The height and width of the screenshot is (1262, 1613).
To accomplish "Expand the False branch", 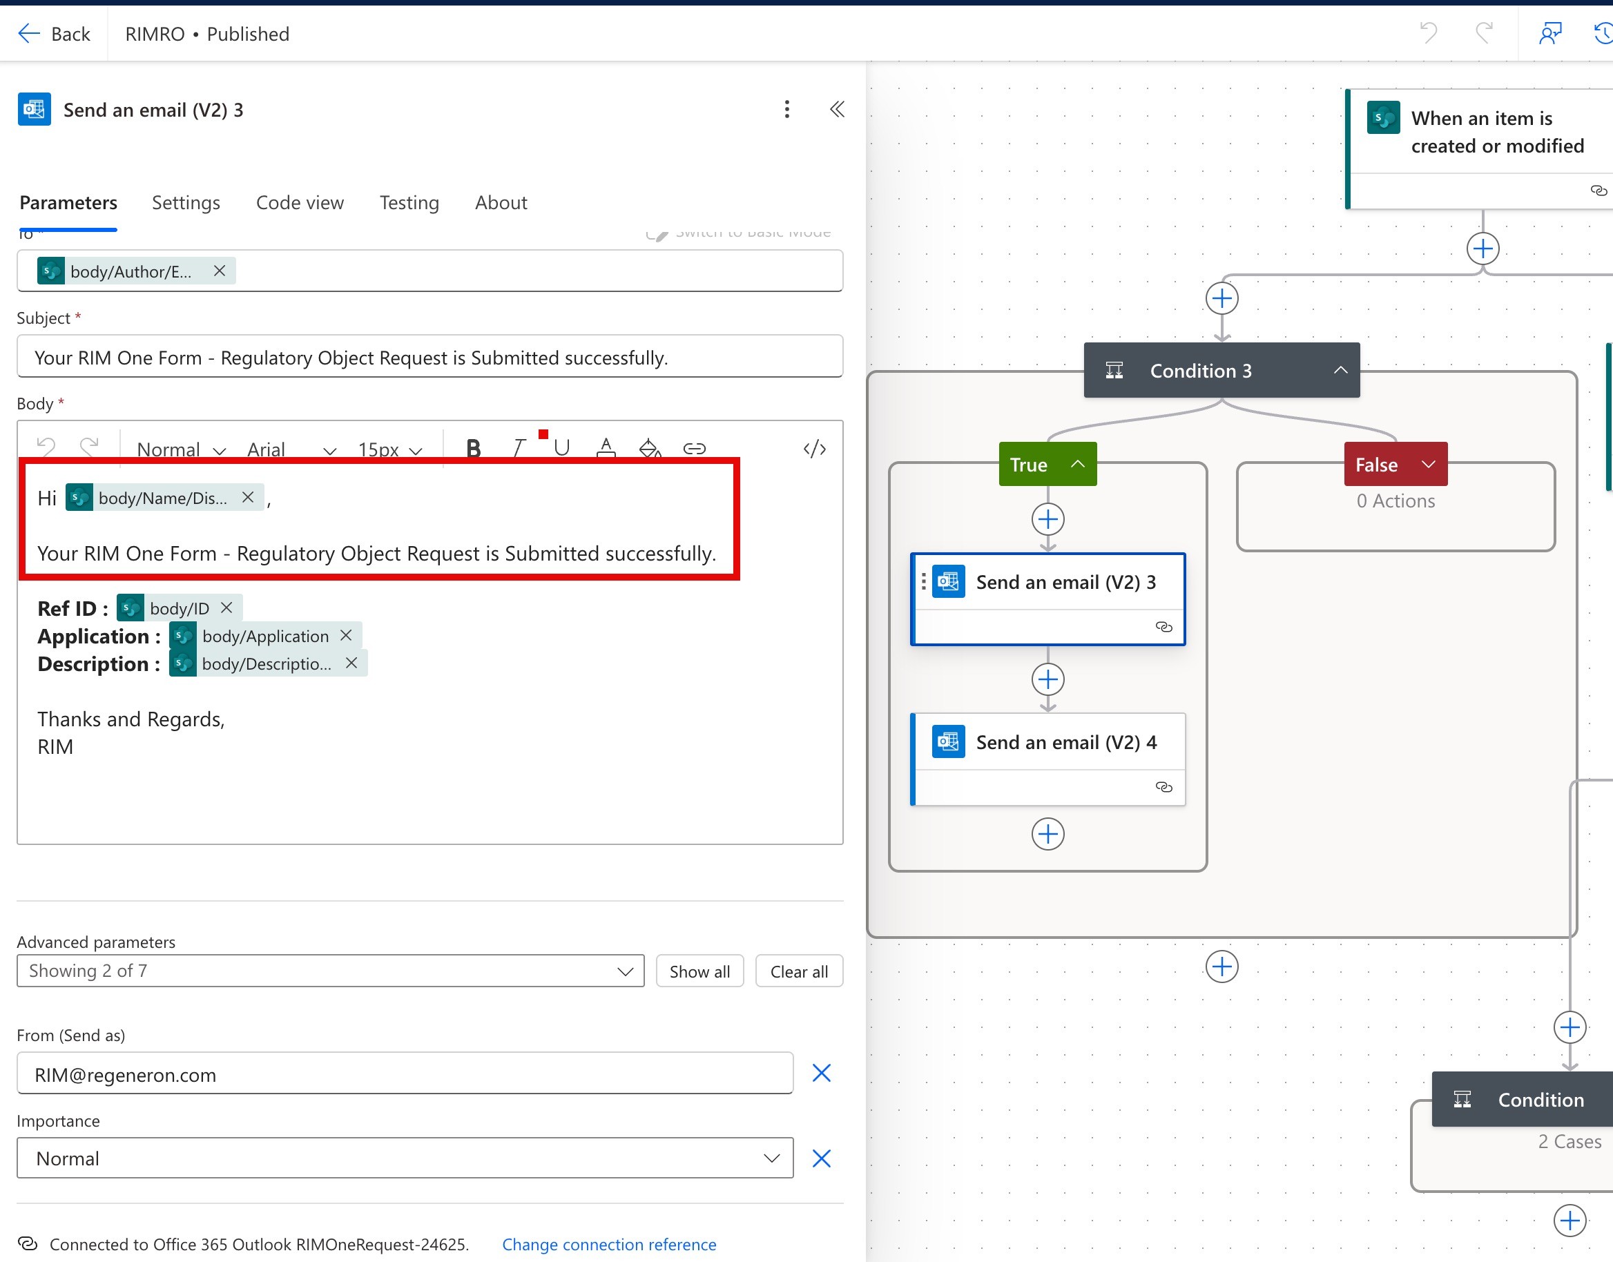I will (1428, 464).
